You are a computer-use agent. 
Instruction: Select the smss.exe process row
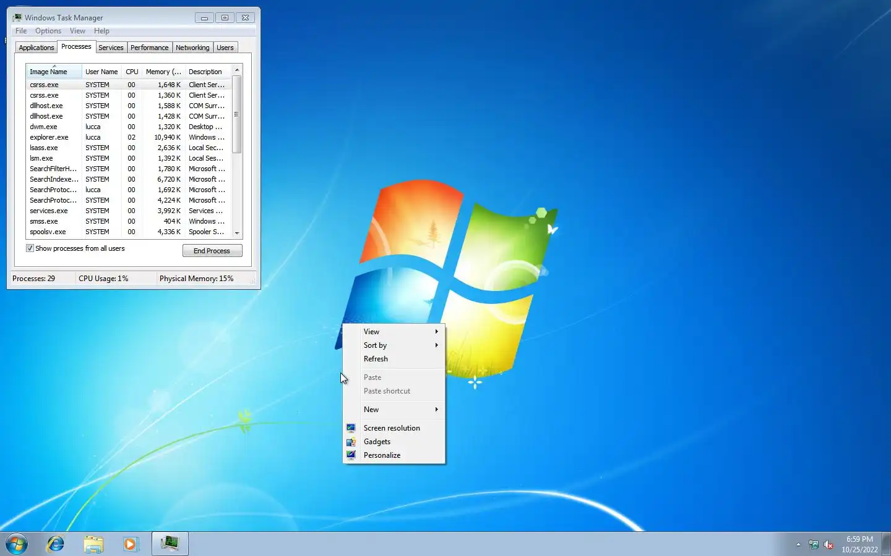(129, 221)
